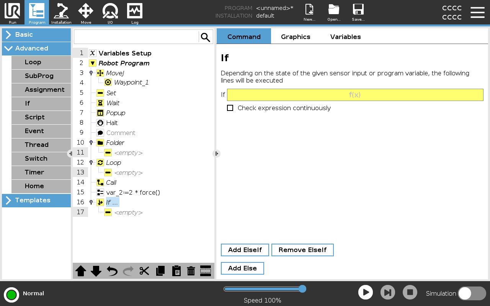This screenshot has height=306, width=490.
Task: Click the search magnifier icon
Action: (206, 37)
